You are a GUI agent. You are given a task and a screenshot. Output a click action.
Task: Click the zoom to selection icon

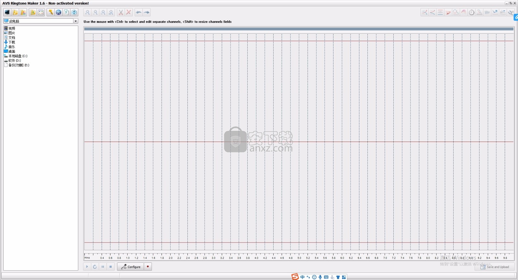(x=103, y=12)
